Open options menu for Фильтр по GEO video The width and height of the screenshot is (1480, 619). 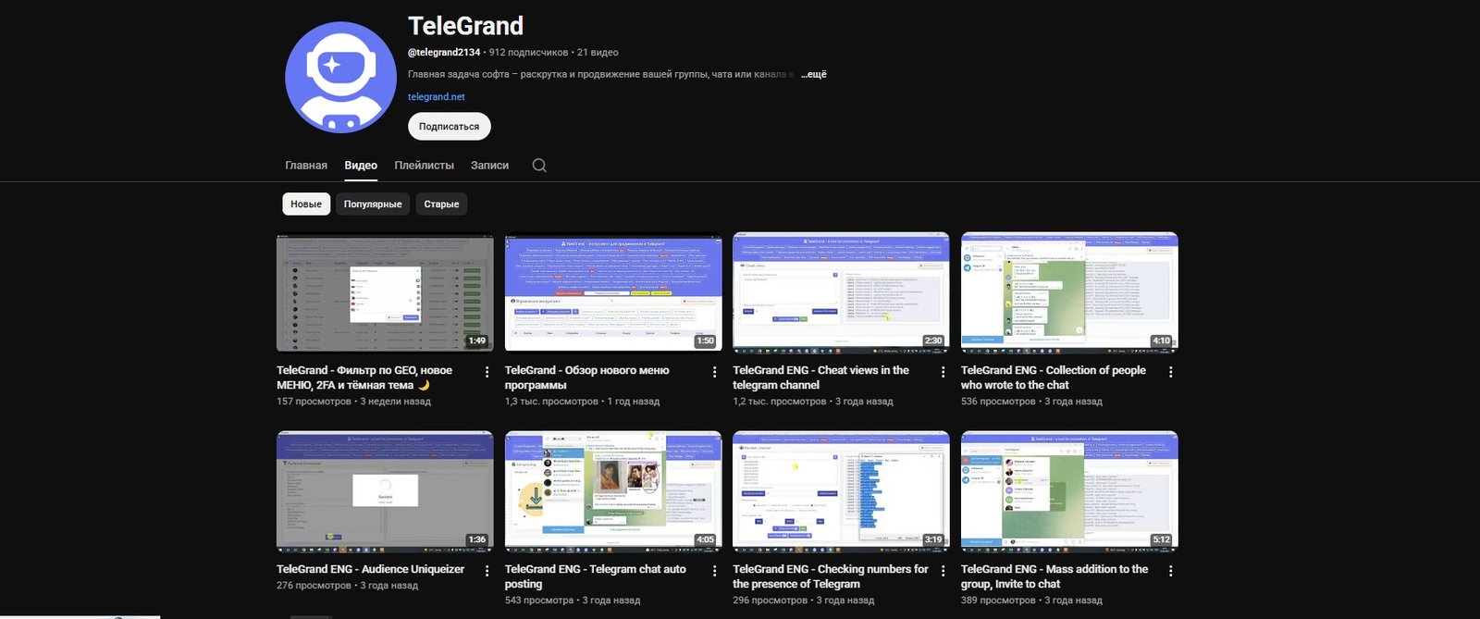pyautogui.click(x=487, y=372)
